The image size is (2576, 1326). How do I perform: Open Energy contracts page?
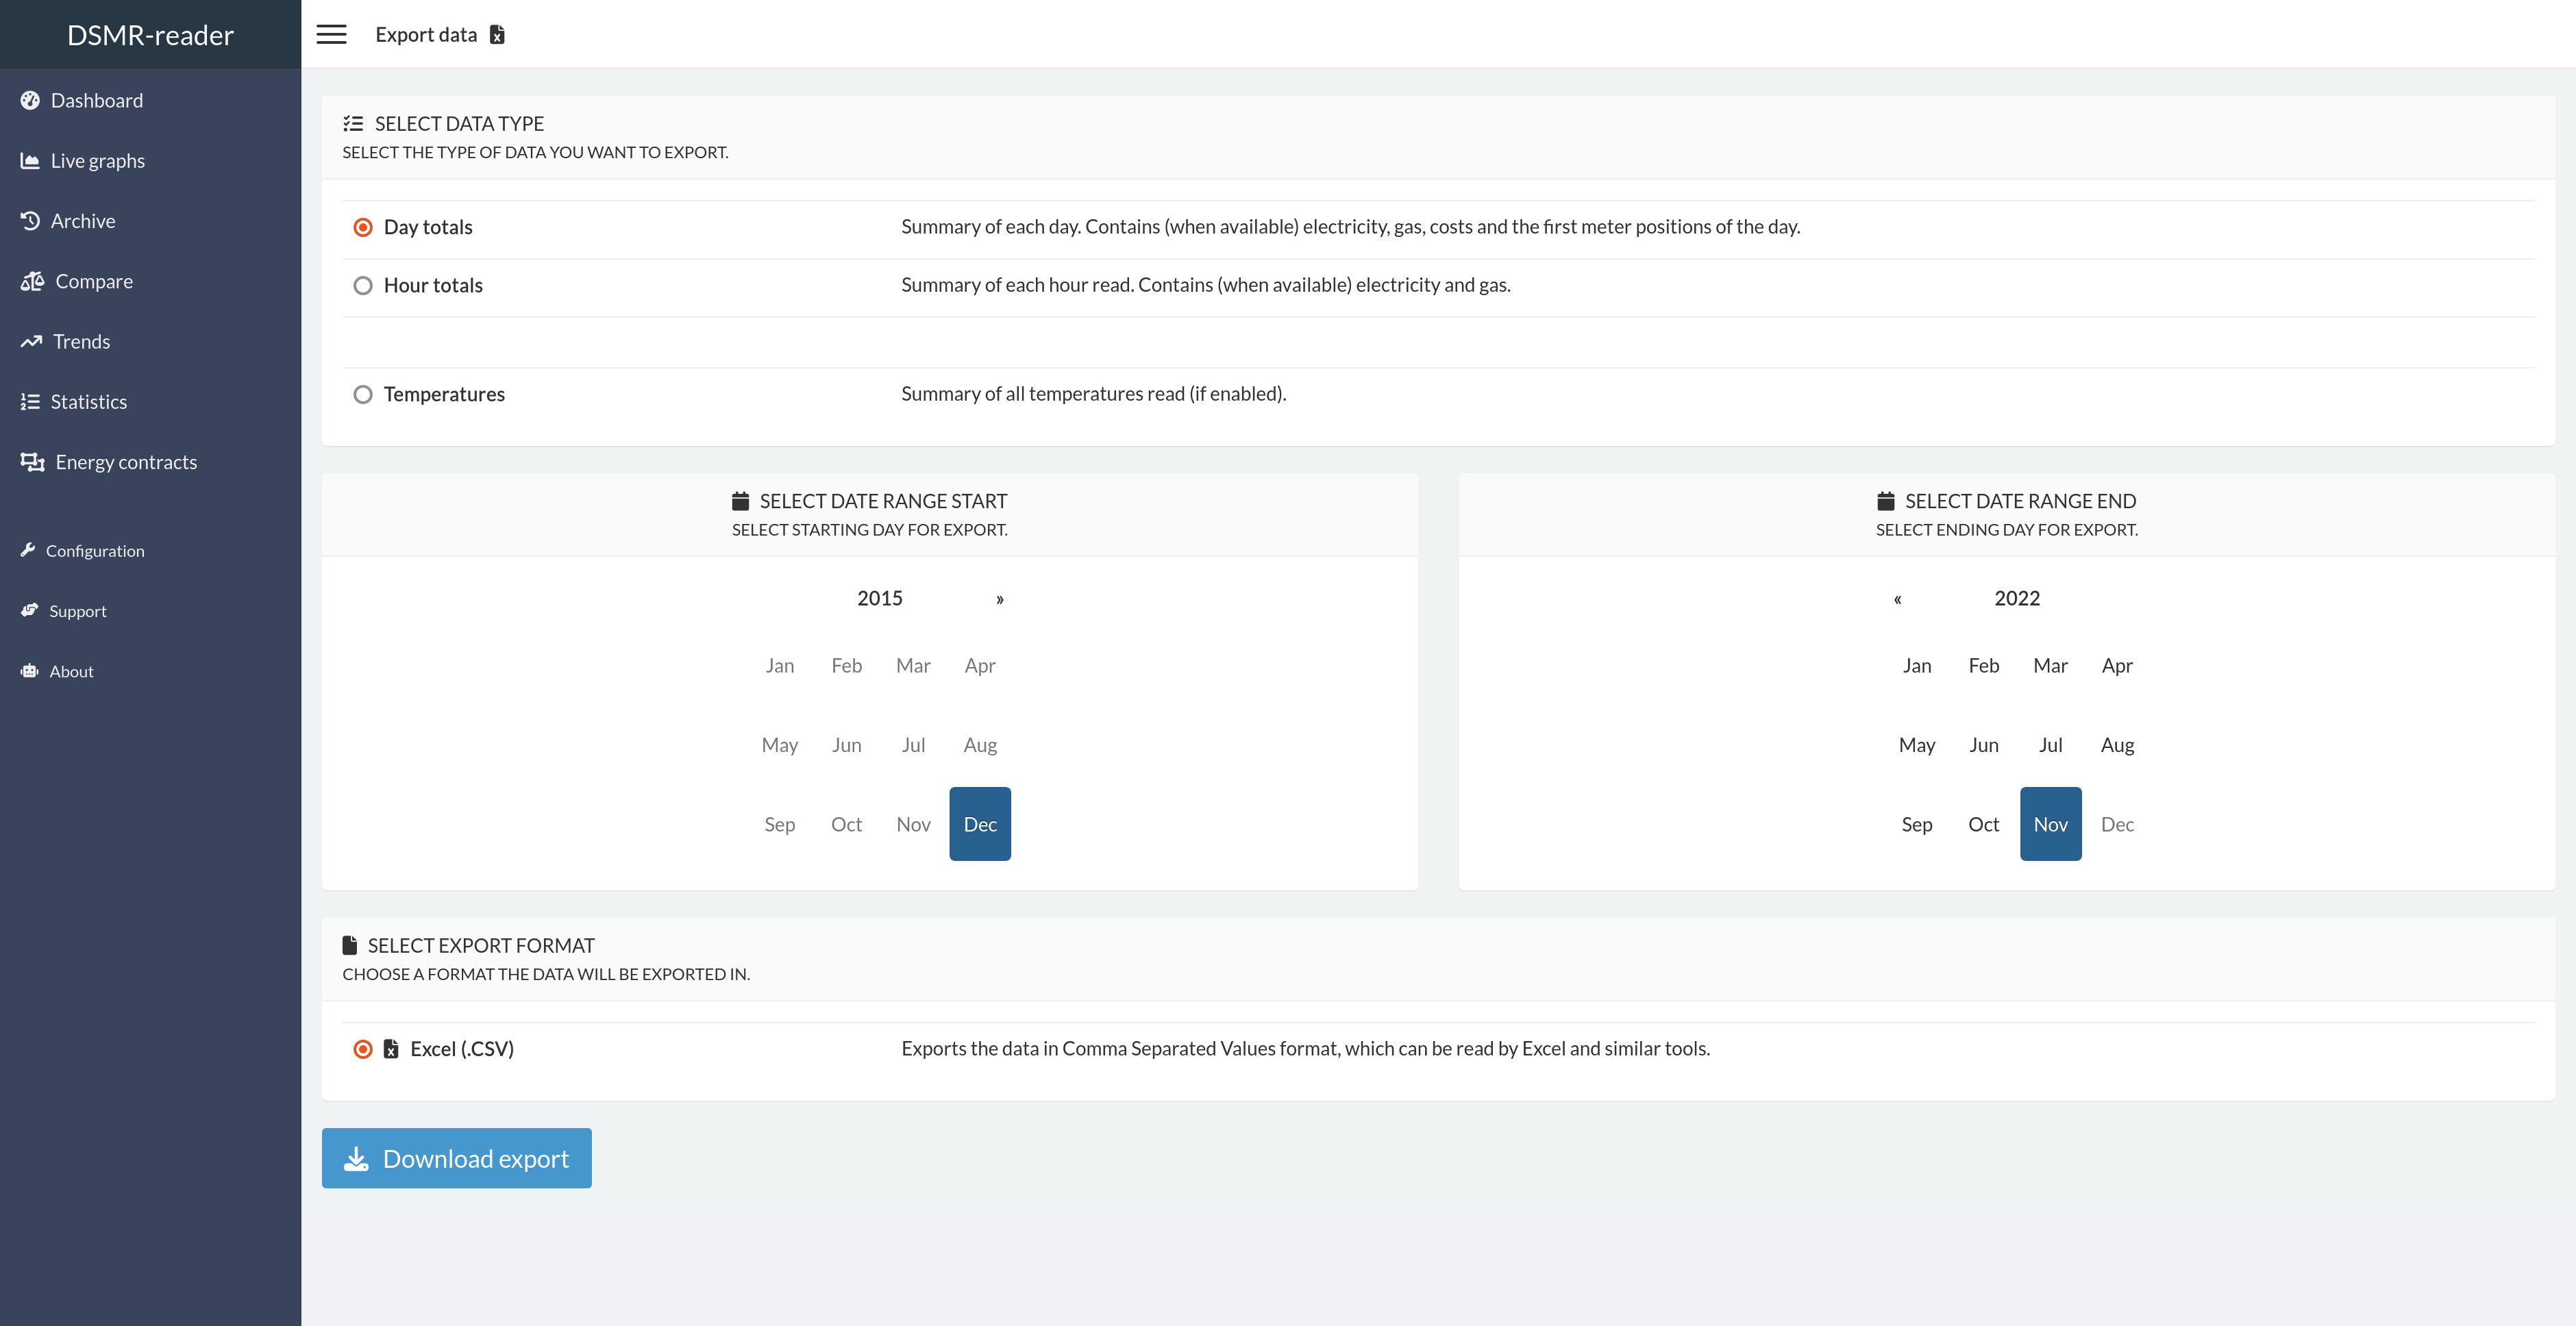pos(150,462)
